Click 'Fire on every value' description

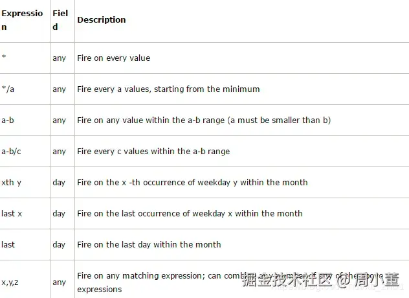click(113, 58)
